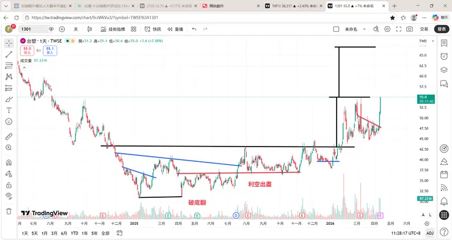Click the 55.1 buy price button
The height and width of the screenshot is (240, 452).
click(50, 51)
